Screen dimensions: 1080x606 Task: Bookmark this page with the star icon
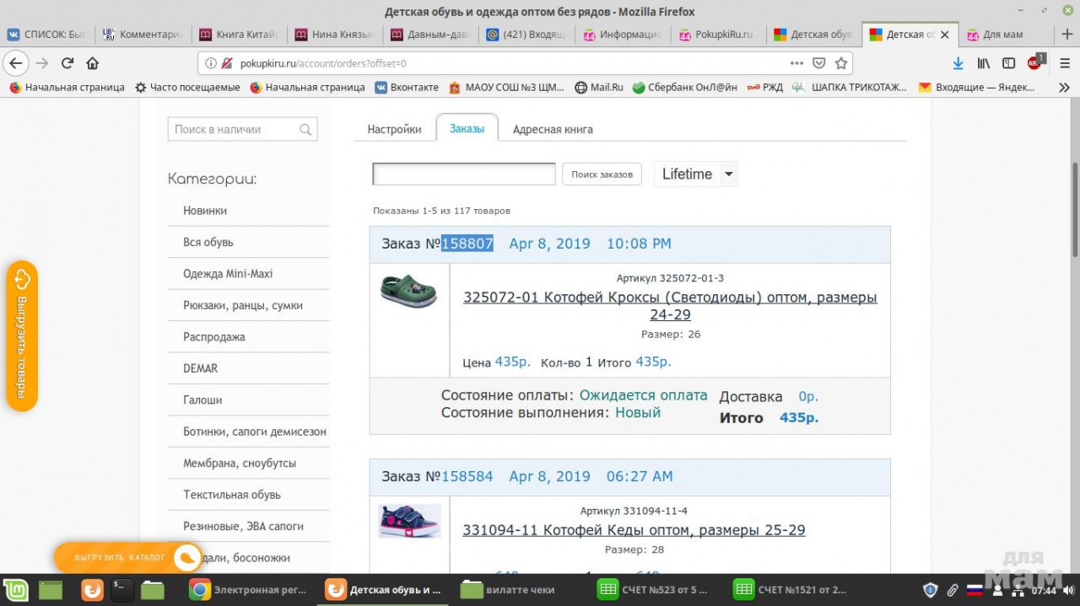pos(840,63)
